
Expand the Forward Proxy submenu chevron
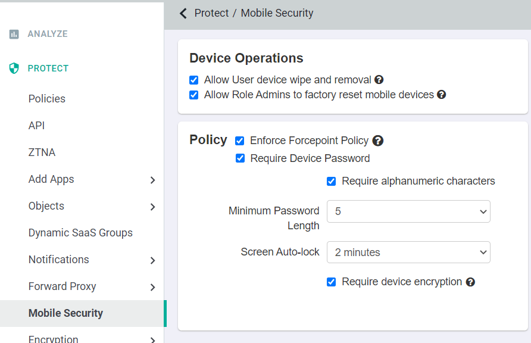153,288
